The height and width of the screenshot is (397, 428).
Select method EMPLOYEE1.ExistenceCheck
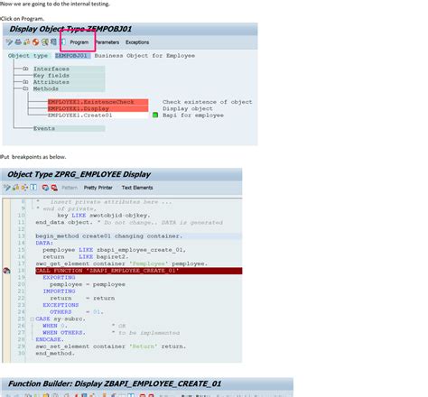coord(98,102)
